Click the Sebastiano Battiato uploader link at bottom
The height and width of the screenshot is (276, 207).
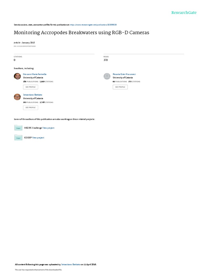pos(71,264)
